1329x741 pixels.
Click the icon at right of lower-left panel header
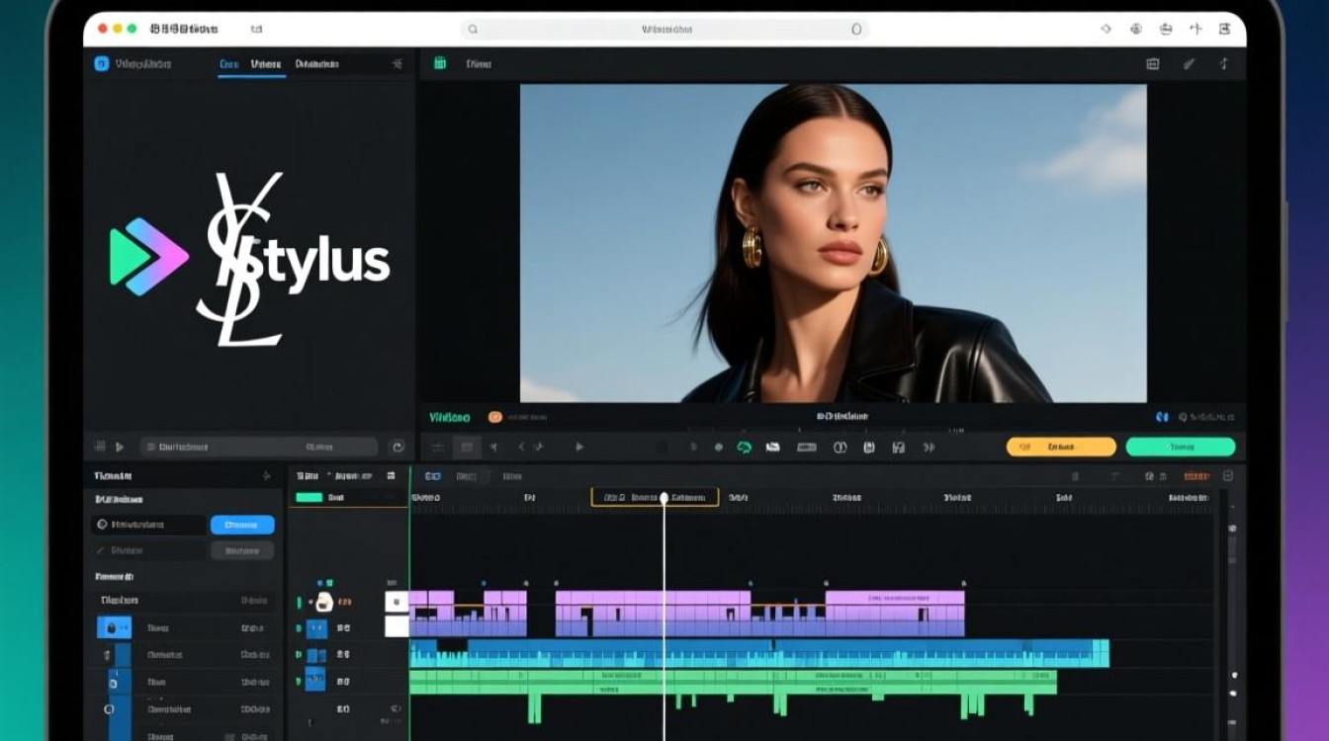click(x=265, y=476)
